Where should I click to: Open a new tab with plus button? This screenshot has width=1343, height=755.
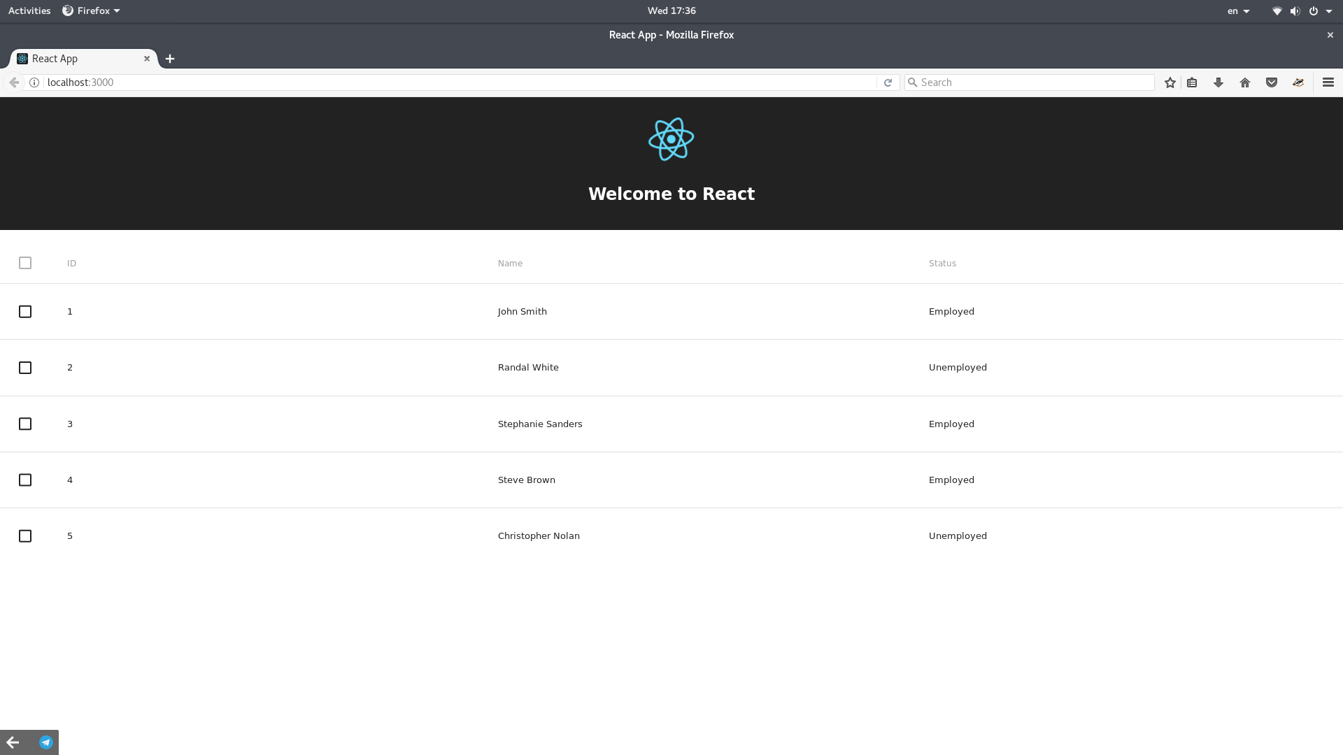pos(170,59)
